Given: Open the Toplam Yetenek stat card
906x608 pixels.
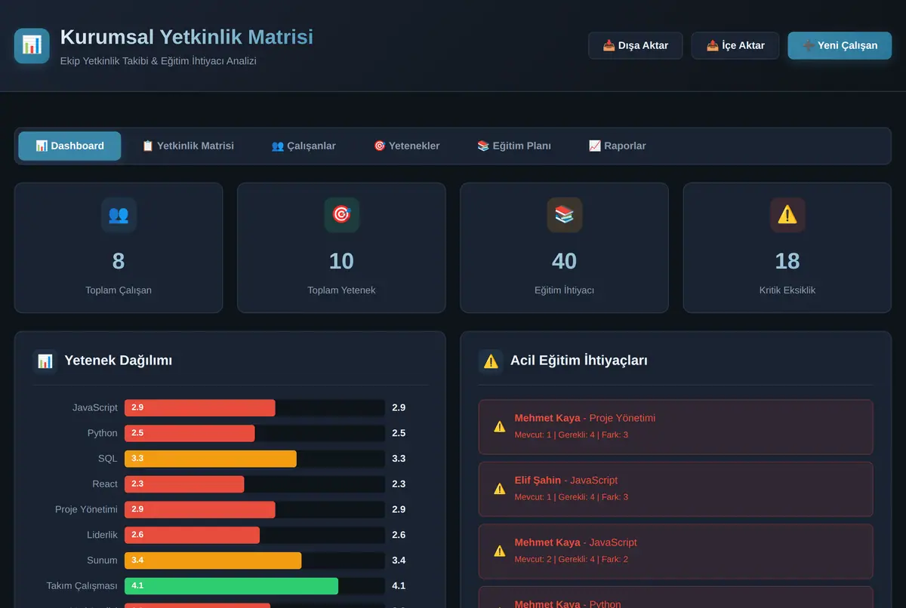Looking at the screenshot, I should [x=341, y=247].
